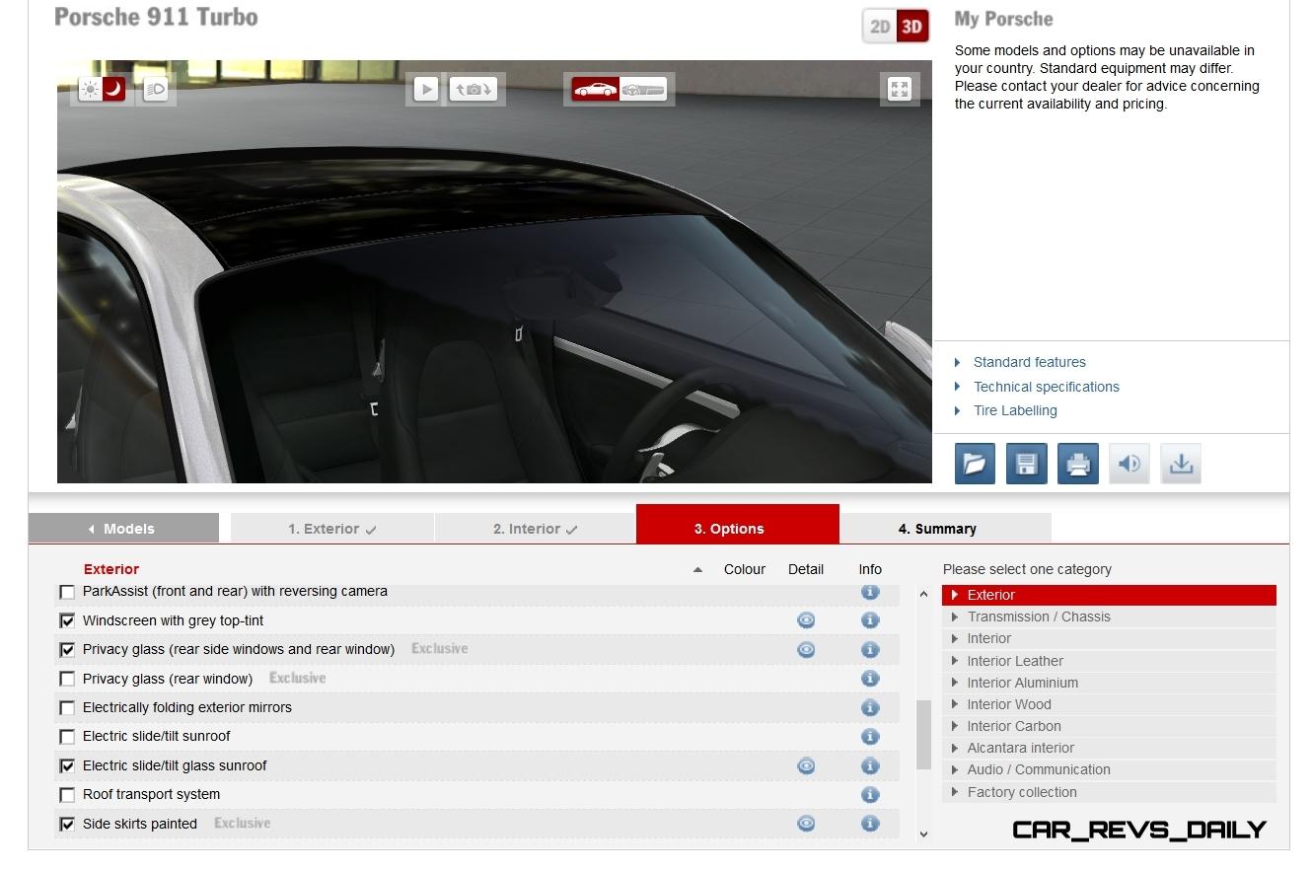Show info for Electric slide/tilt glass sunroof
This screenshot has width=1311, height=870.
(870, 766)
